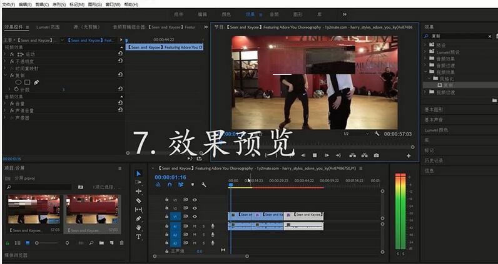498x264 pixels.
Task: Toggle lock on track V3
Action: point(166,200)
